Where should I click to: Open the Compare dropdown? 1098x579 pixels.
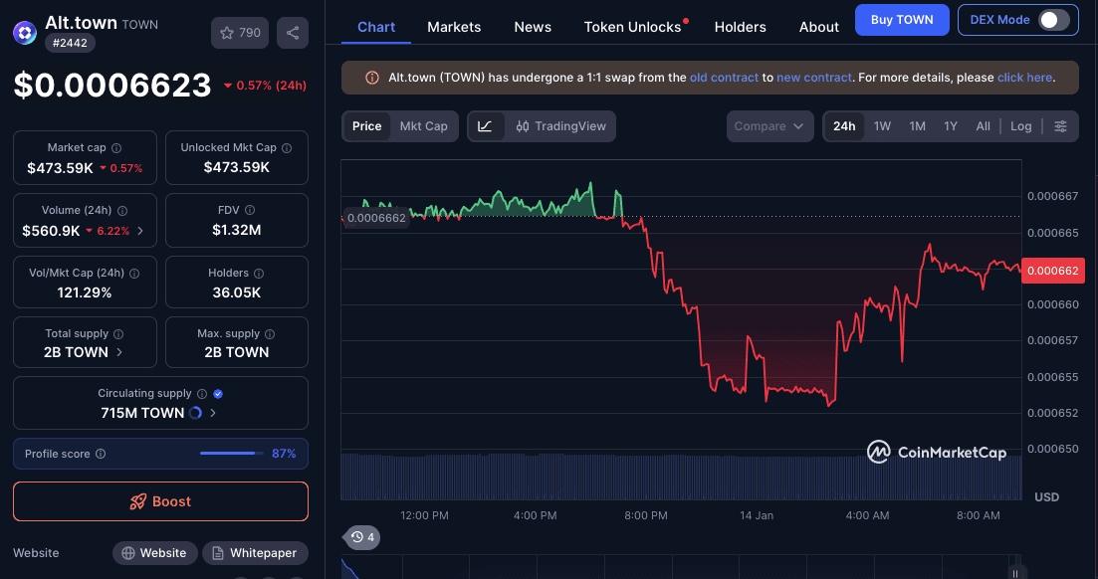(x=769, y=125)
